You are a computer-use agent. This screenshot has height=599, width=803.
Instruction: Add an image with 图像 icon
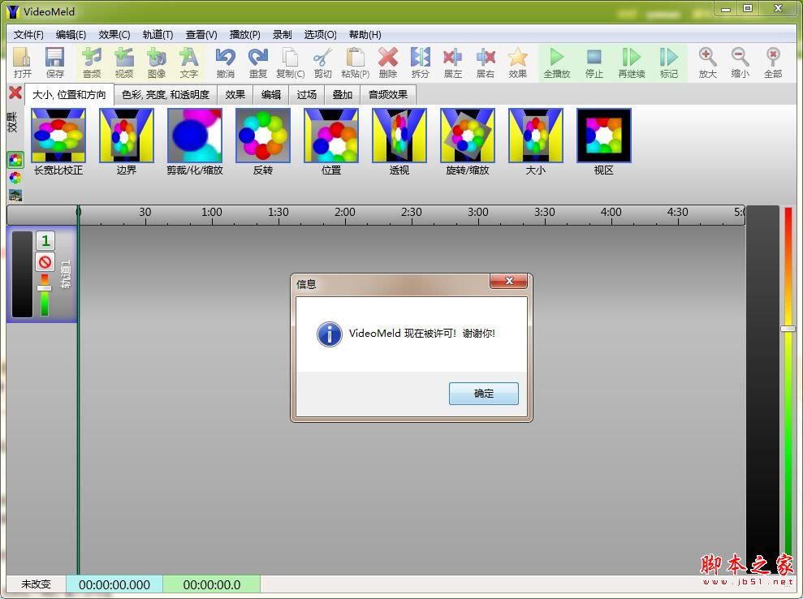click(156, 62)
